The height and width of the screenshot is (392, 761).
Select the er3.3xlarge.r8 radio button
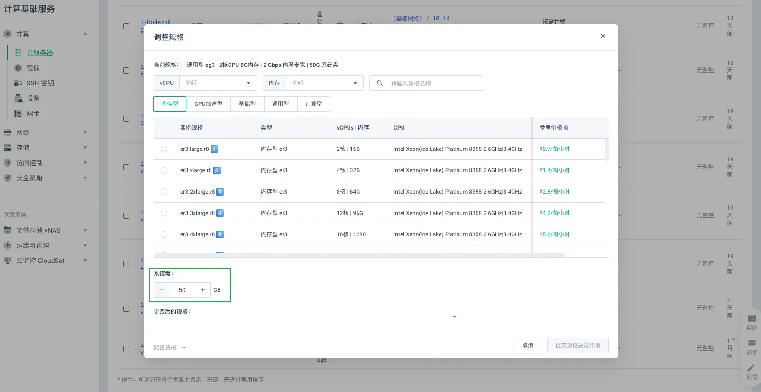tap(164, 213)
